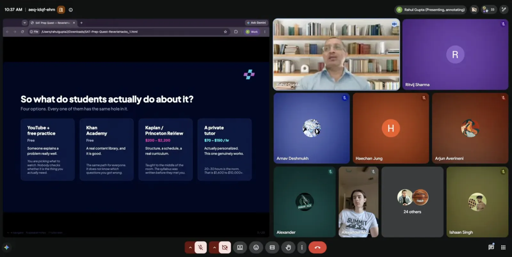The image size is (512, 257).
Task: Open the emoji reactions button
Action: [x=256, y=247]
